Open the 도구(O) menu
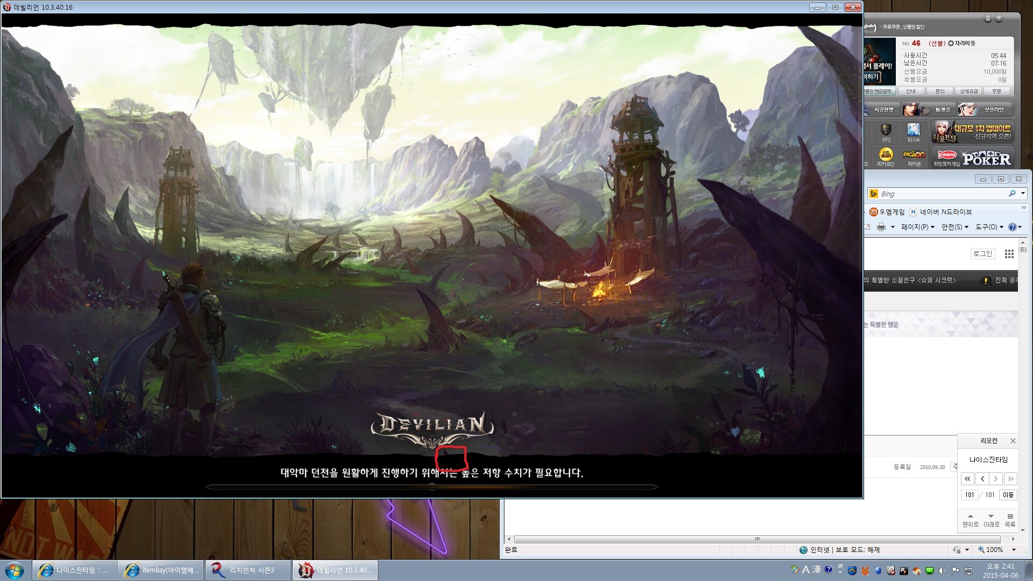This screenshot has height=581, width=1033. [x=989, y=227]
